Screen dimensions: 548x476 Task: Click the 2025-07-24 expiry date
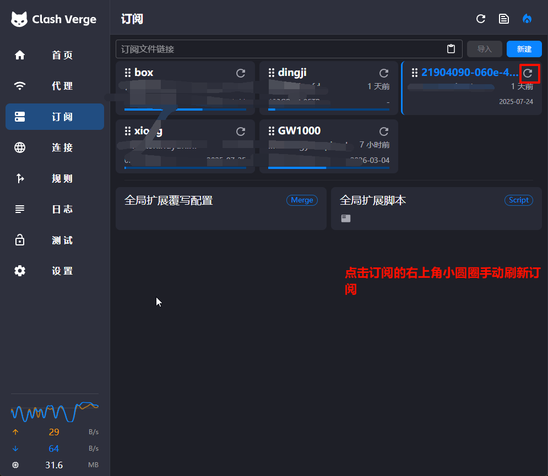[x=516, y=102]
